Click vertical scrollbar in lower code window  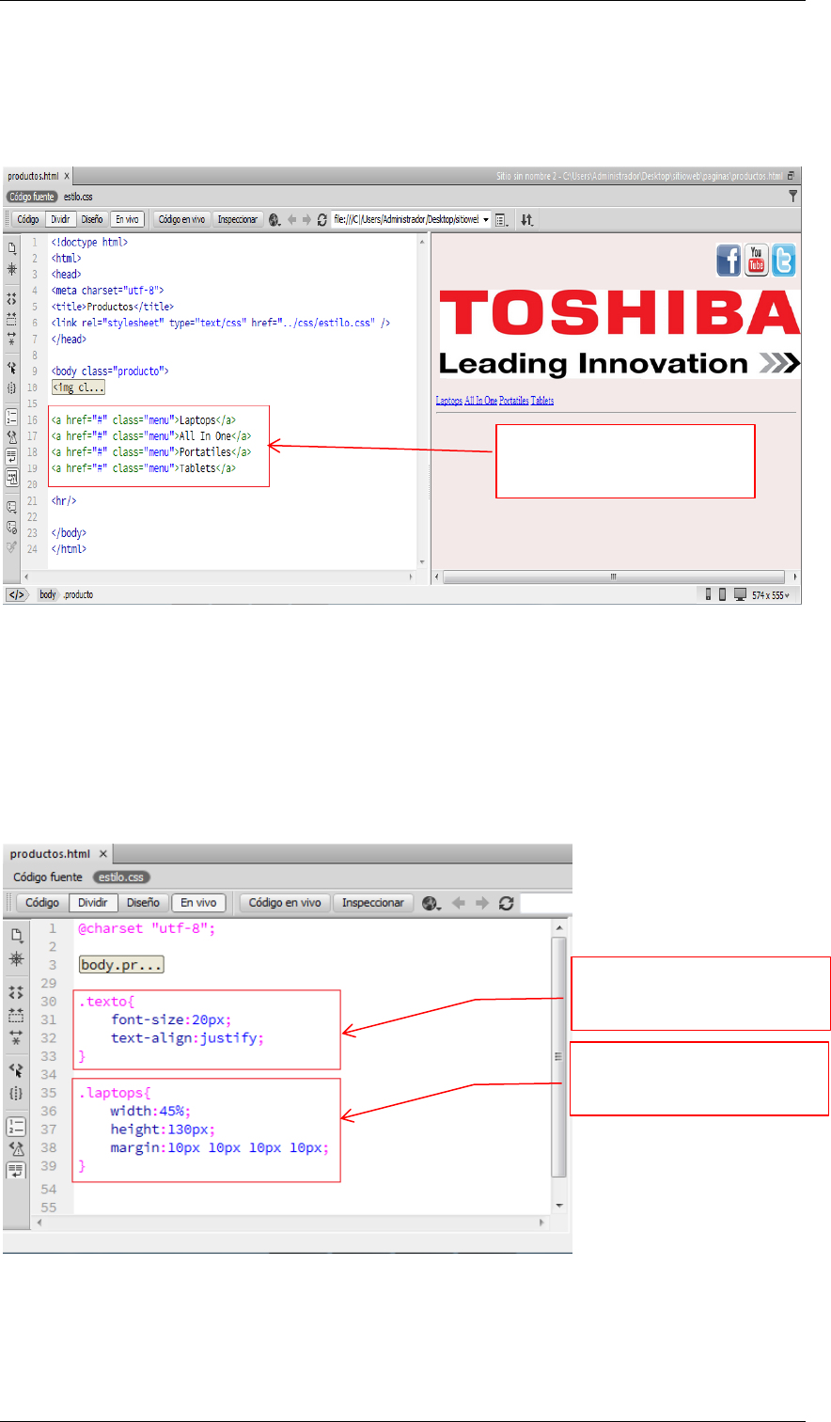pos(559,1057)
